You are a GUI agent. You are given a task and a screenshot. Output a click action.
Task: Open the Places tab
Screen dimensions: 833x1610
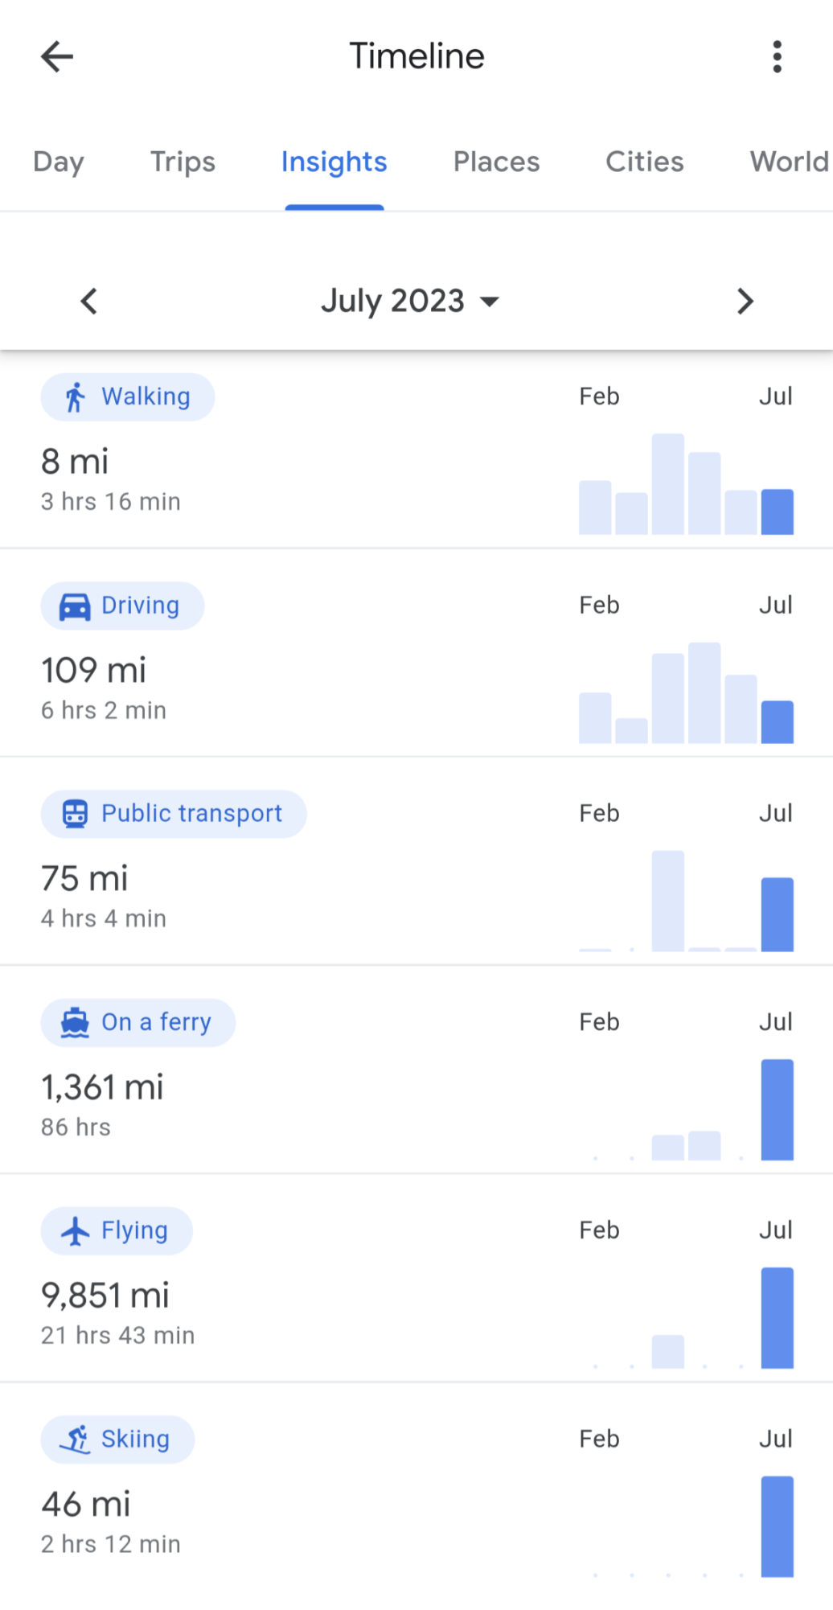point(496,162)
